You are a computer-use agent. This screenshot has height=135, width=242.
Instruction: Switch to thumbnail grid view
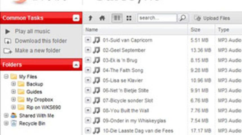click(129, 18)
